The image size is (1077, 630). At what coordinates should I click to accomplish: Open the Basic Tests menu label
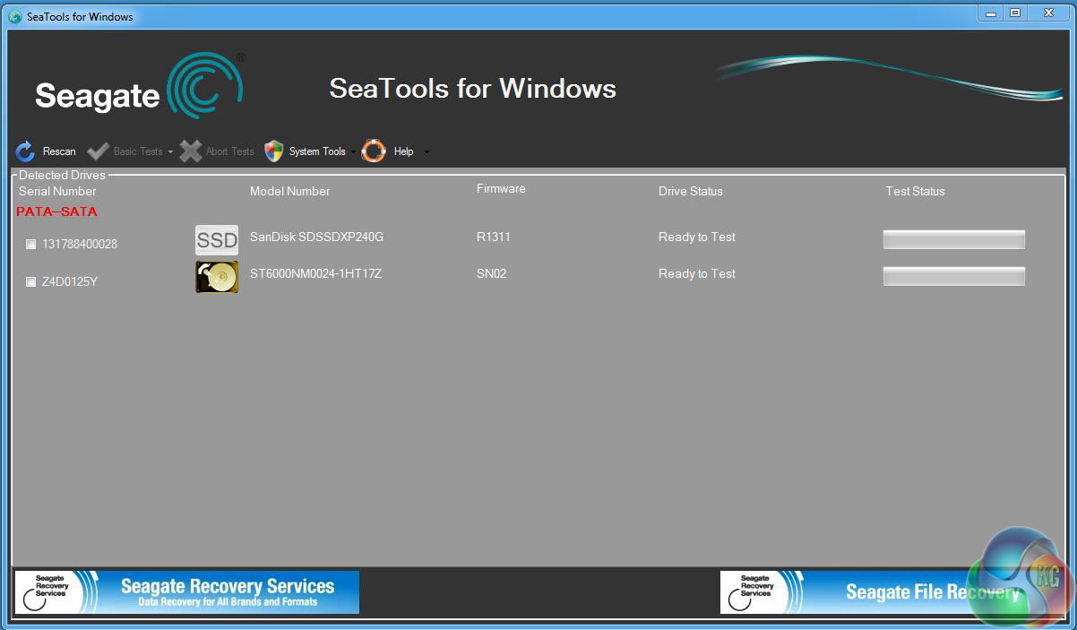(x=138, y=151)
